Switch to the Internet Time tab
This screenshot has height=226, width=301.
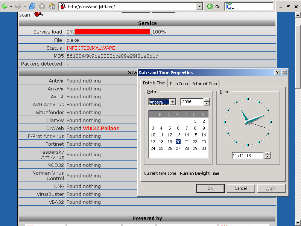205,84
